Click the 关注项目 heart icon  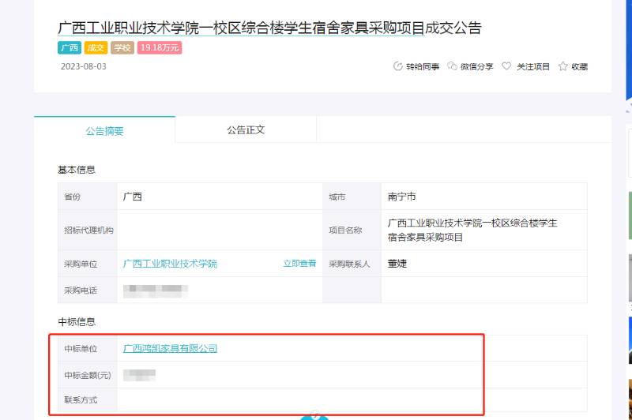(x=506, y=66)
